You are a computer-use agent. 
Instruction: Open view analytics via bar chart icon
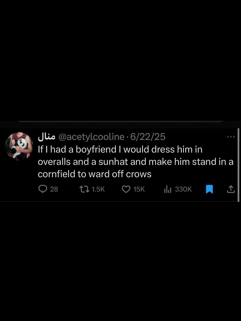(168, 189)
